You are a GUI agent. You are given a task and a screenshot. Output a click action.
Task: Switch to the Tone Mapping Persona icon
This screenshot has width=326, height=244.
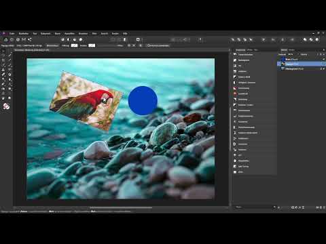pyautogui.click(x=24, y=39)
